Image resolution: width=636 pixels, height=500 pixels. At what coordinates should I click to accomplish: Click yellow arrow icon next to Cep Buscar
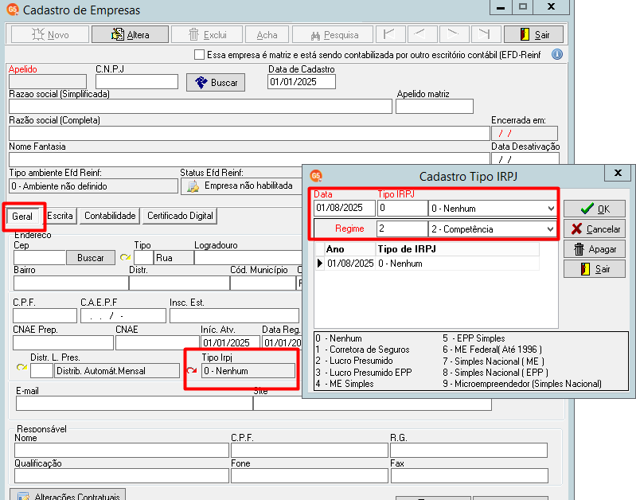125,257
